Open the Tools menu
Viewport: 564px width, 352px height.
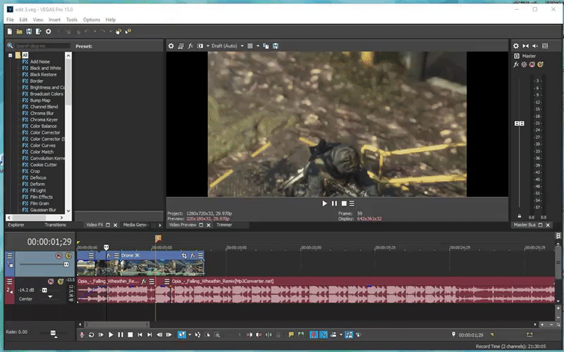72,20
